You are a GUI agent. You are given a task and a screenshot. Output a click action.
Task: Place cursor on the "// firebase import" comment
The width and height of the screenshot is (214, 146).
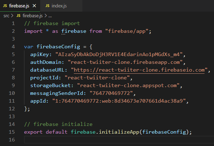(x=52, y=23)
